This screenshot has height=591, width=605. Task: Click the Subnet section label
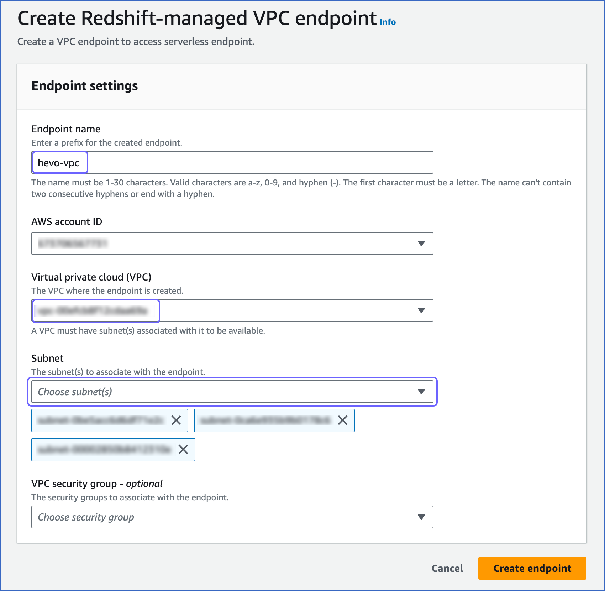pos(47,358)
